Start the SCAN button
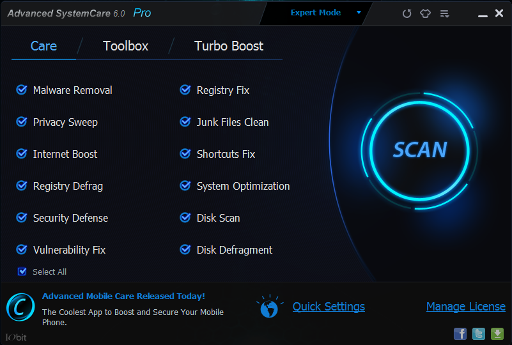Image resolution: width=512 pixels, height=345 pixels. coord(419,151)
